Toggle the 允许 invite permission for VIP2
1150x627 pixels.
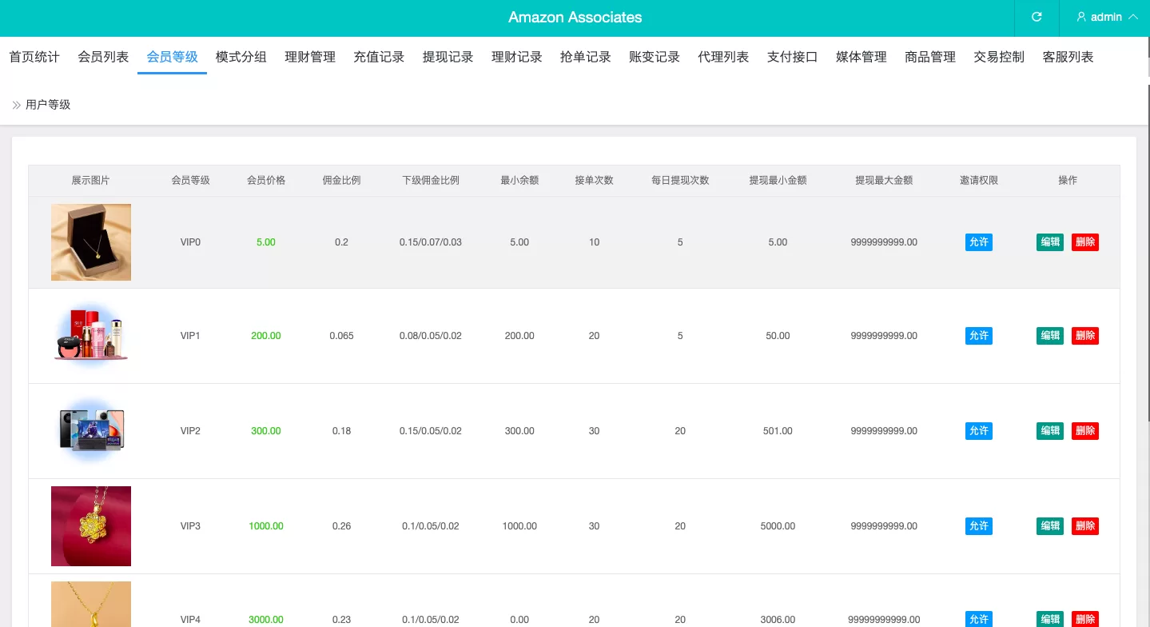coord(979,431)
